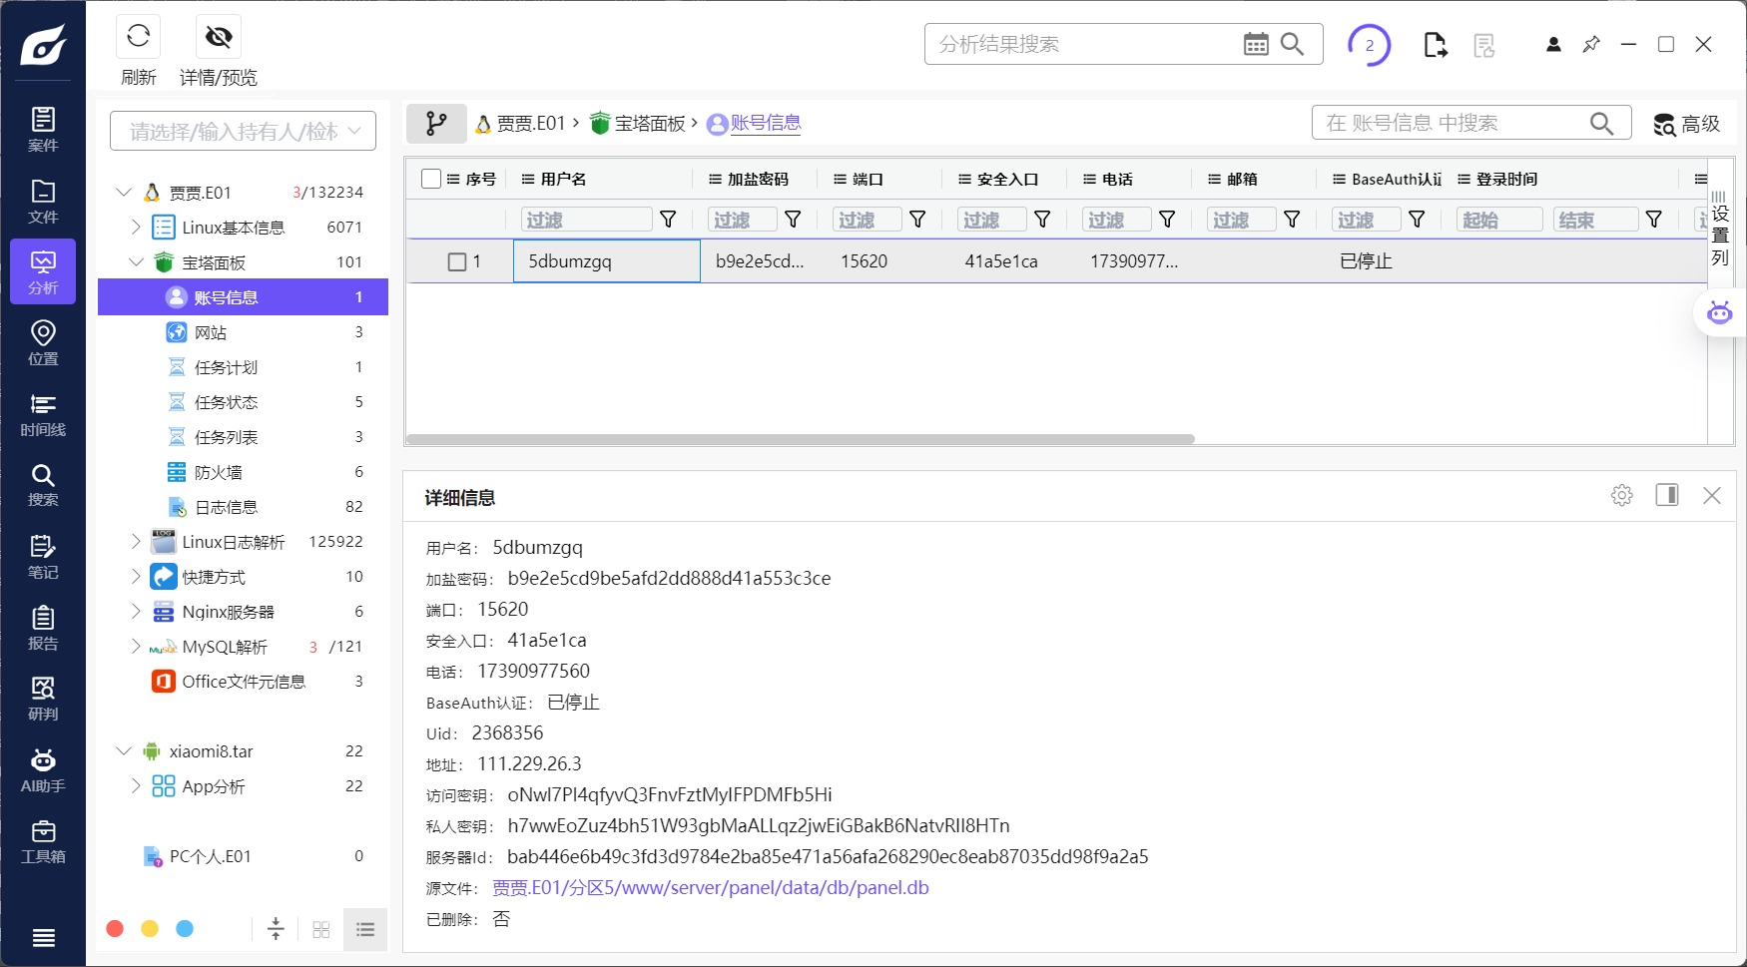Open the 报告 sidebar section
The width and height of the screenshot is (1747, 967).
(43, 628)
